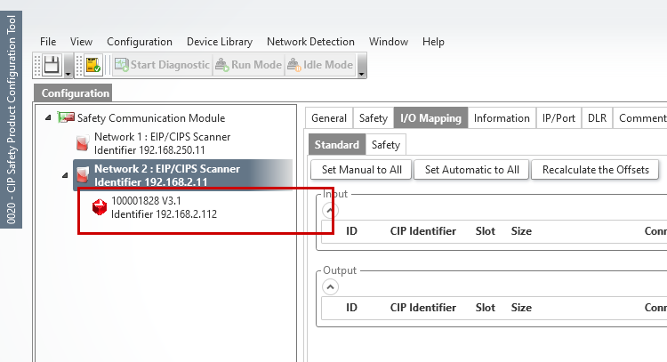
Task: Click Output table Size column header
Action: coord(521,308)
